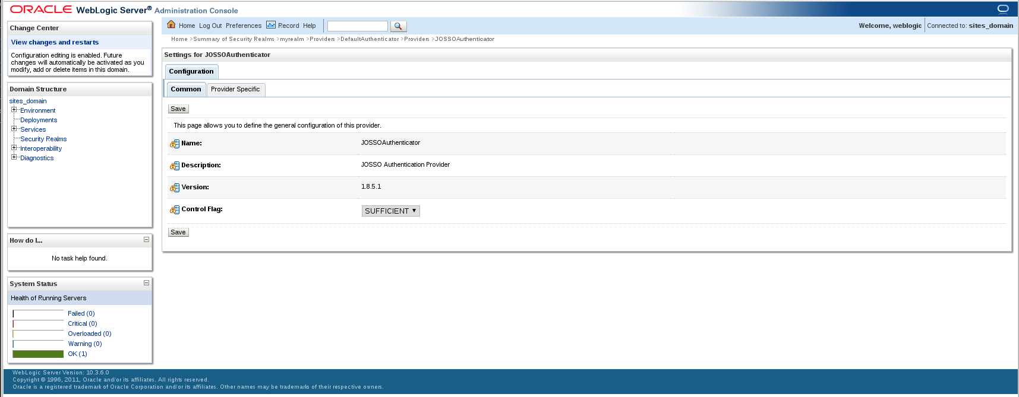Click the Record link in the toolbar

[x=288, y=26]
